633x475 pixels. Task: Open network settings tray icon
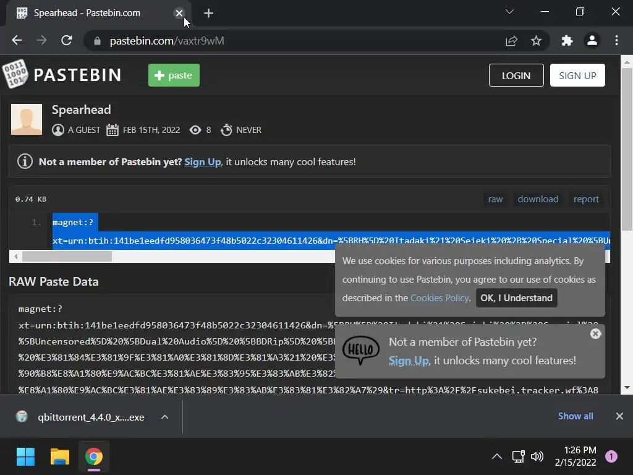point(519,456)
